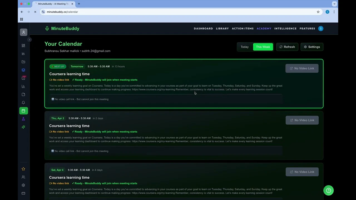The image size is (356, 200).
Task: Click 'in 2 days' label
Action: click(x=98, y=118)
